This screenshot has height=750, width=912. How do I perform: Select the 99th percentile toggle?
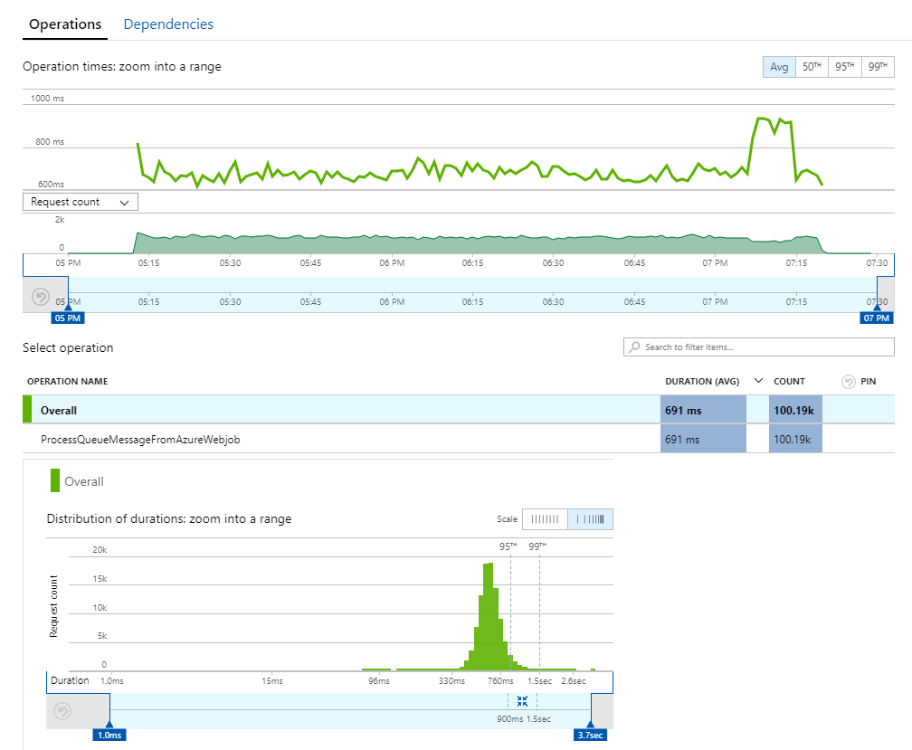[878, 67]
